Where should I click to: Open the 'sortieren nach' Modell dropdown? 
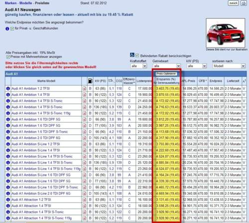pos(229,66)
